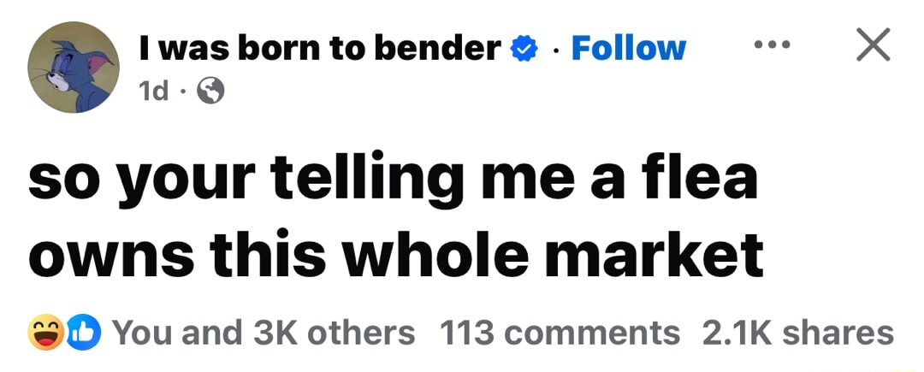Open the 113 comments
The width and height of the screenshot is (924, 372).
tap(560, 332)
